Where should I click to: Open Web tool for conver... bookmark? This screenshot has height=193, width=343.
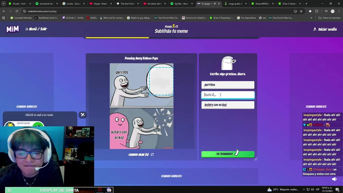tap(112, 18)
